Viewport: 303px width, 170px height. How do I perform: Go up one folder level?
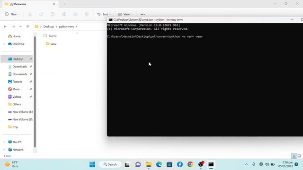click(x=28, y=26)
